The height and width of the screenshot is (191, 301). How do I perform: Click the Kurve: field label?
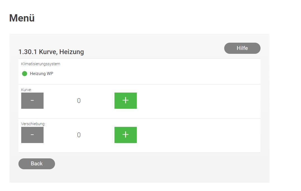coord(26,90)
